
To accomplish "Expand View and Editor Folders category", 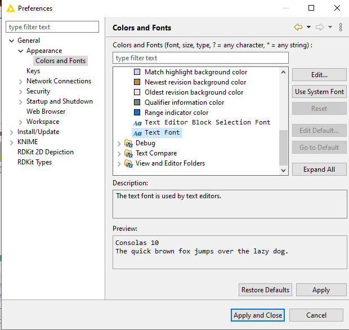I will pos(119,164).
